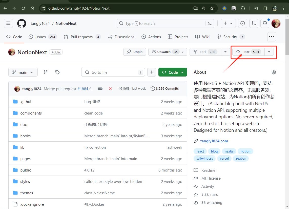289x209 pixels.
Task: Open the browser zoom magnifier icon
Action: [x=203, y=8]
